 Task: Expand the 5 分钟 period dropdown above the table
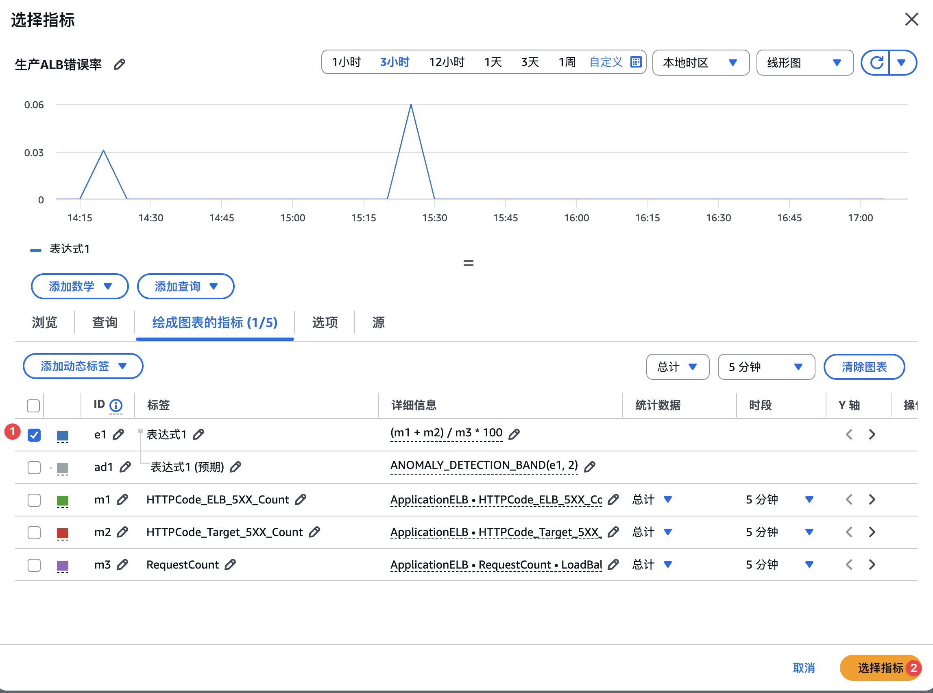tap(766, 367)
